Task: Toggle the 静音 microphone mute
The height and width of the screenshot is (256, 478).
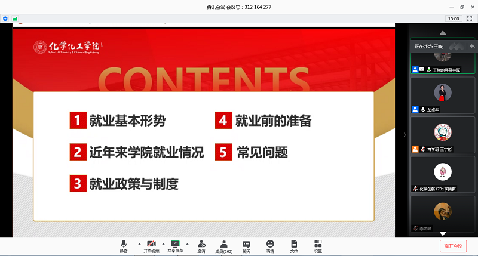Action: (124, 246)
